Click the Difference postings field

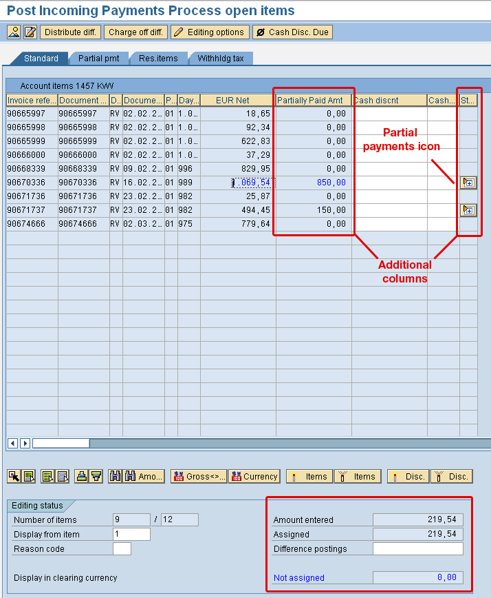pos(417,549)
